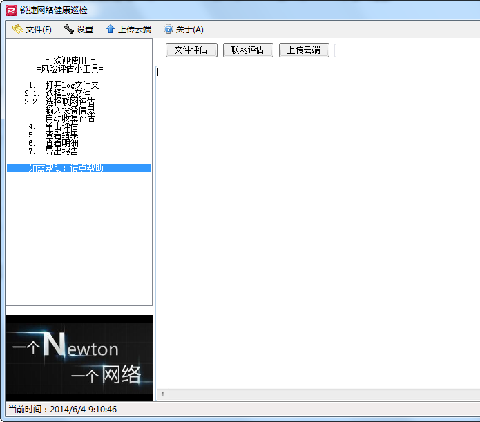Click the text field right of 上传云端 button
The width and height of the screenshot is (480, 422).
tap(406, 50)
